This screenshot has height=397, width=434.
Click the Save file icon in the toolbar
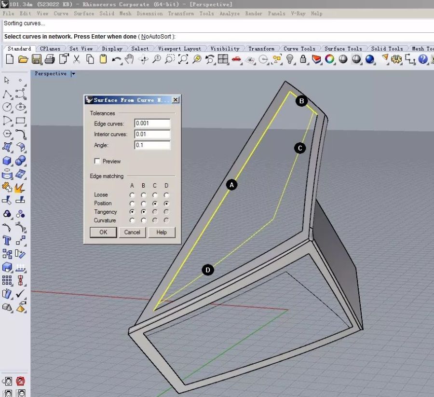click(36, 59)
